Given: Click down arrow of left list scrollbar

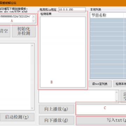Looking at the screenshot, I should tap(33, 108).
